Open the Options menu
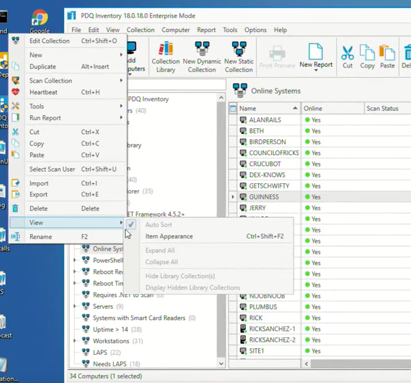 click(256, 30)
